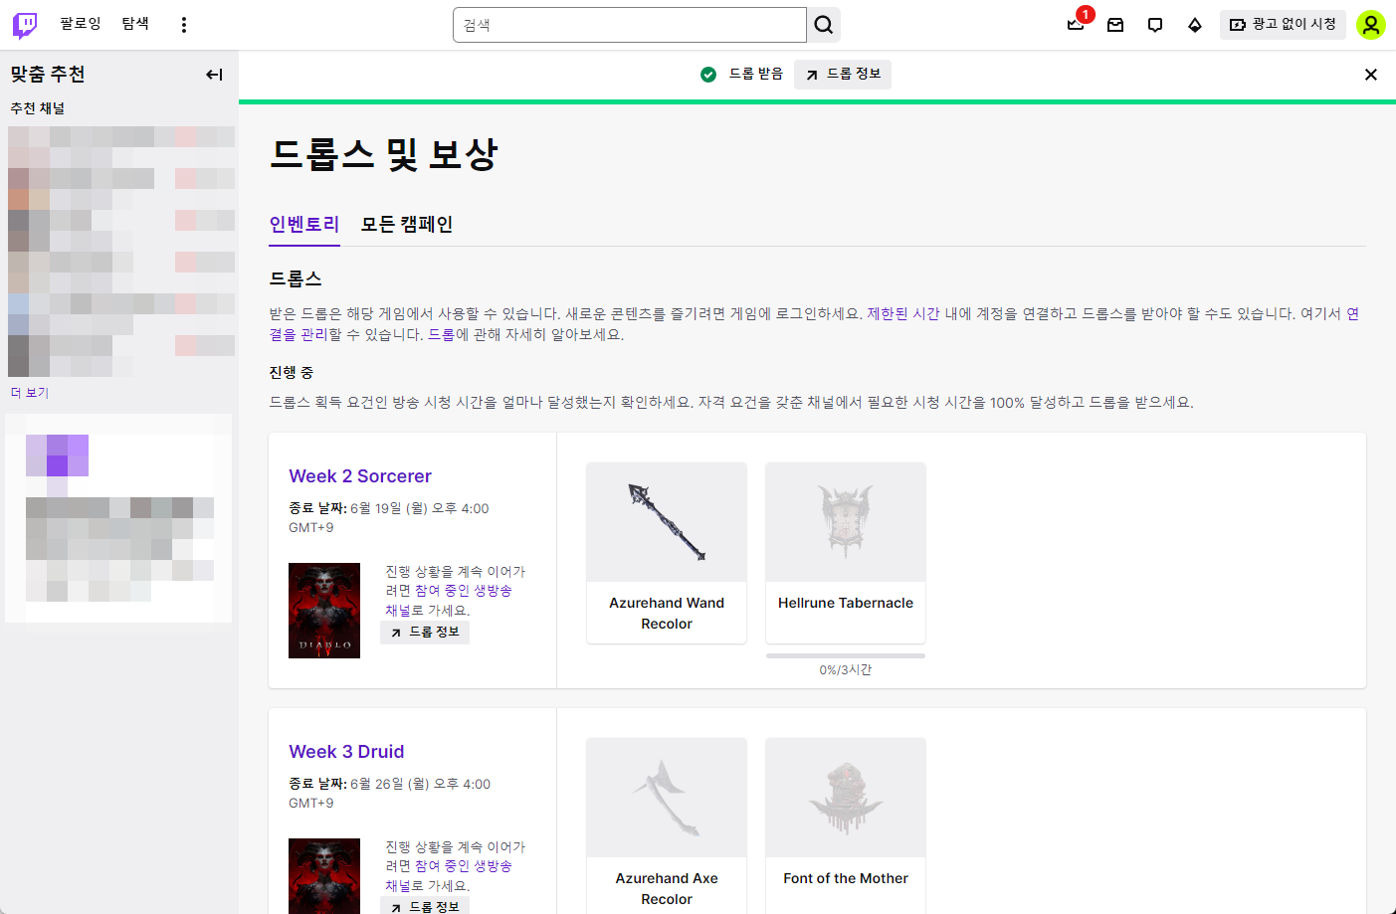The width and height of the screenshot is (1396, 914).
Task: Click the 드롭 받음 status text
Action: (756, 75)
